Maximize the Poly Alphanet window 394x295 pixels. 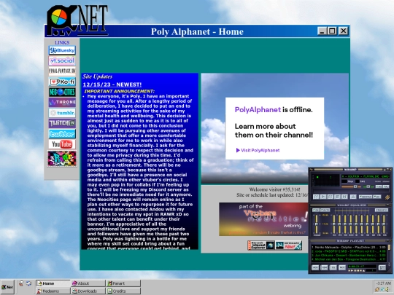click(332, 31)
